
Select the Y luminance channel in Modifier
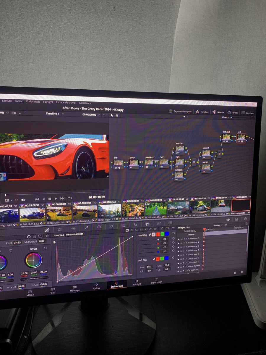(x=154, y=235)
